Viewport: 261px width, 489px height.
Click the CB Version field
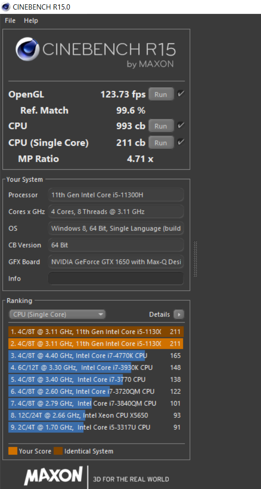point(116,245)
